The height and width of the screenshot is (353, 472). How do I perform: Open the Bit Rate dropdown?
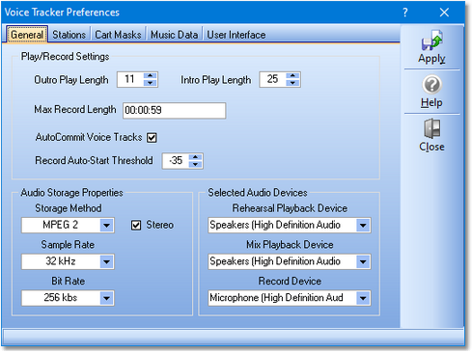coord(106,298)
